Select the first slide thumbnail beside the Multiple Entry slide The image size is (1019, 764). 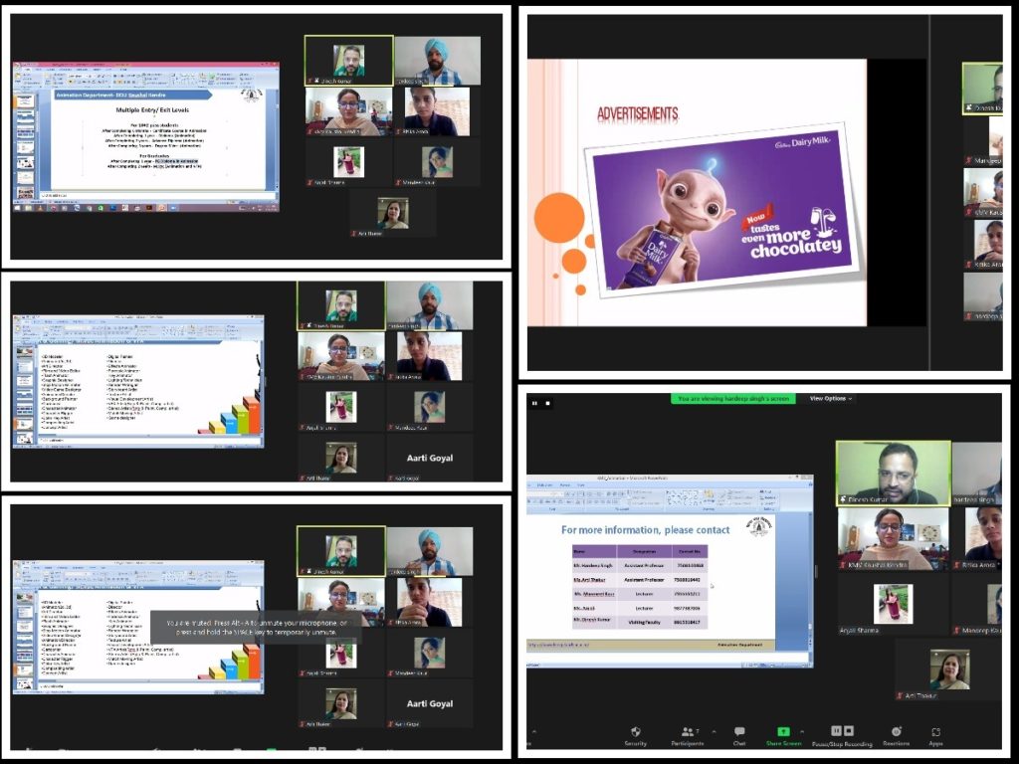[x=25, y=101]
